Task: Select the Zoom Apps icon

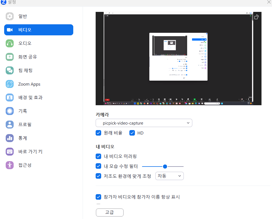Action: [x=10, y=84]
